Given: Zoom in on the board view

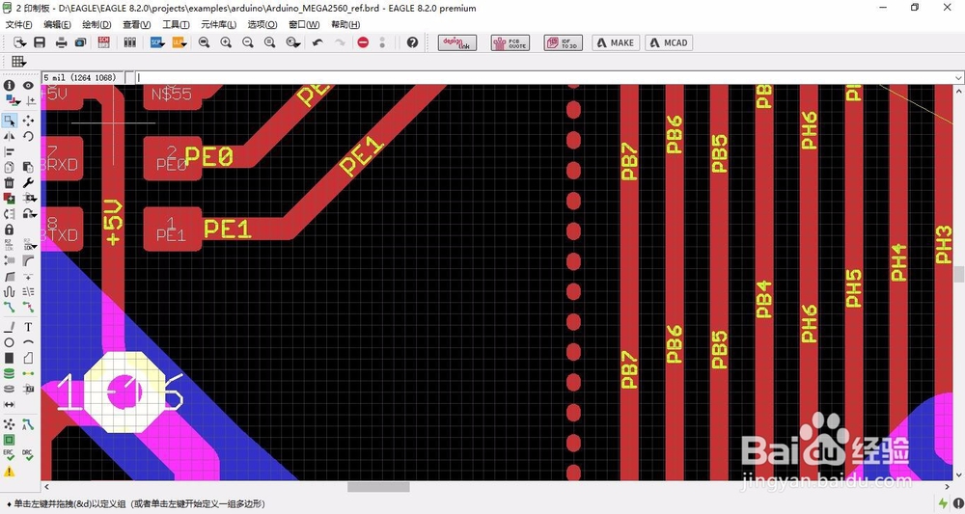Looking at the screenshot, I should tap(226, 42).
